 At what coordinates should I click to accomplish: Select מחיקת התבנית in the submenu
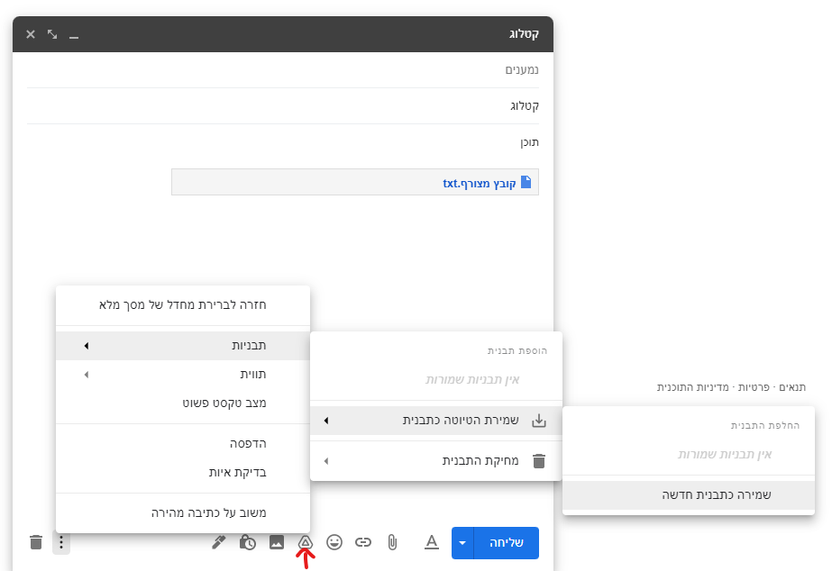pyautogui.click(x=436, y=461)
